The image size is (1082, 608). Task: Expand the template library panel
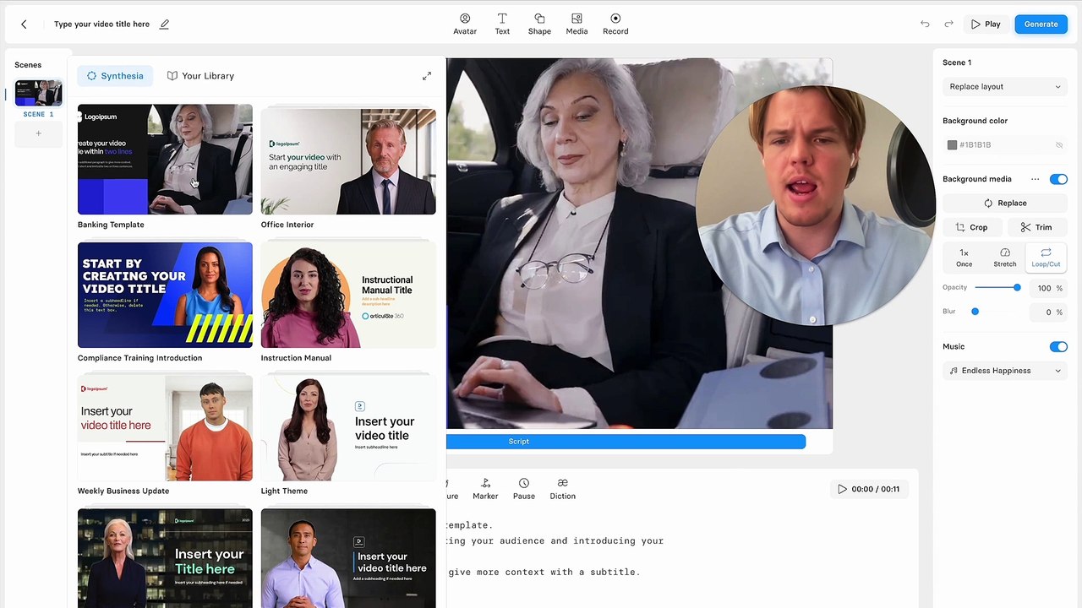coord(427,76)
